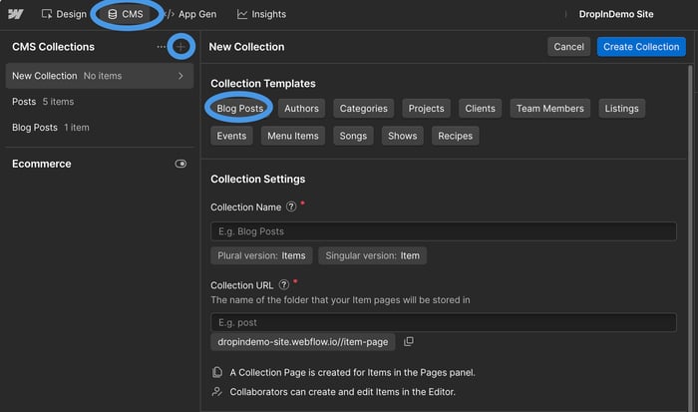
Task: Choose the Authors template
Action: (301, 108)
